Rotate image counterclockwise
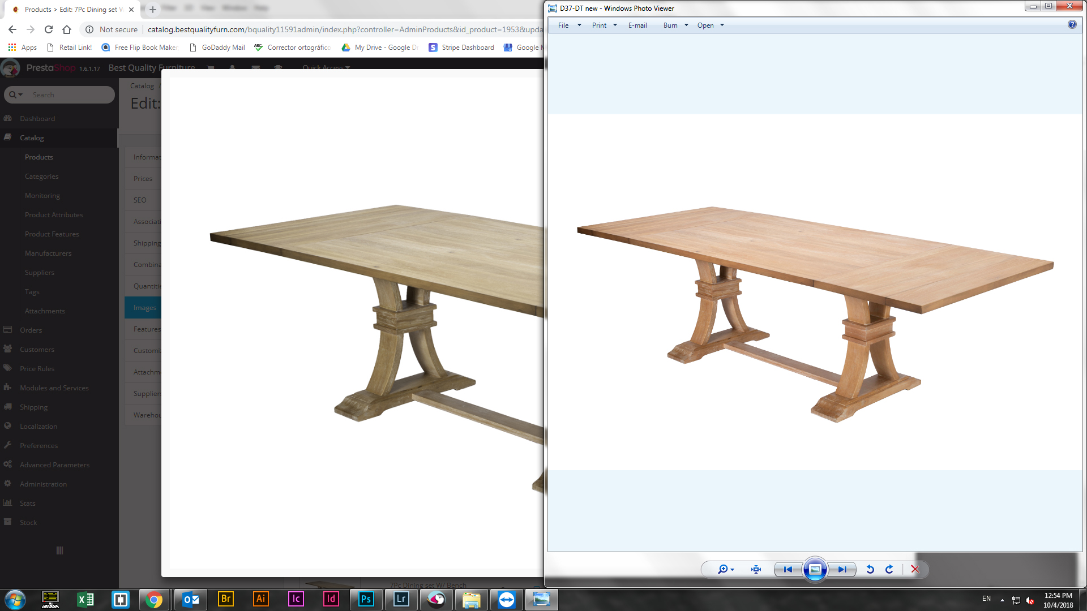The width and height of the screenshot is (1087, 611). (870, 570)
